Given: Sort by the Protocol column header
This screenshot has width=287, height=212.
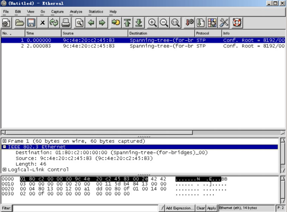Looking at the screenshot, I should click(208, 33).
